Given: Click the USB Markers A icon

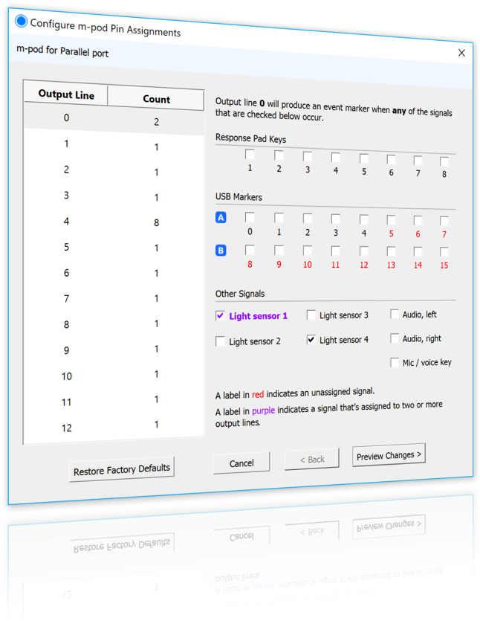Looking at the screenshot, I should point(221,218).
